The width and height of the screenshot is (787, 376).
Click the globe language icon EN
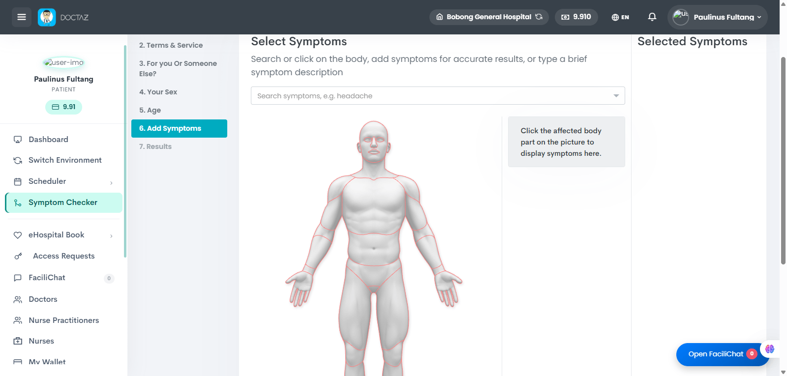coord(620,17)
